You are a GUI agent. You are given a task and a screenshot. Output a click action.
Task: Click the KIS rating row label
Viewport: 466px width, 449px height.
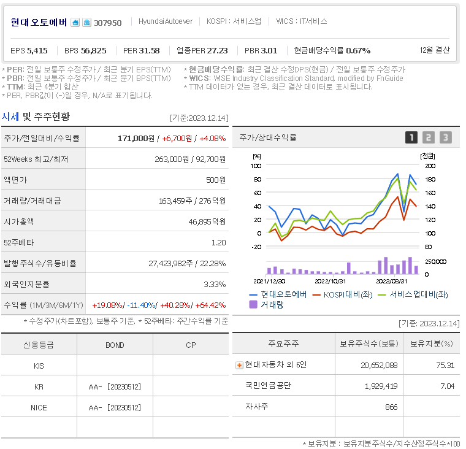[39, 366]
